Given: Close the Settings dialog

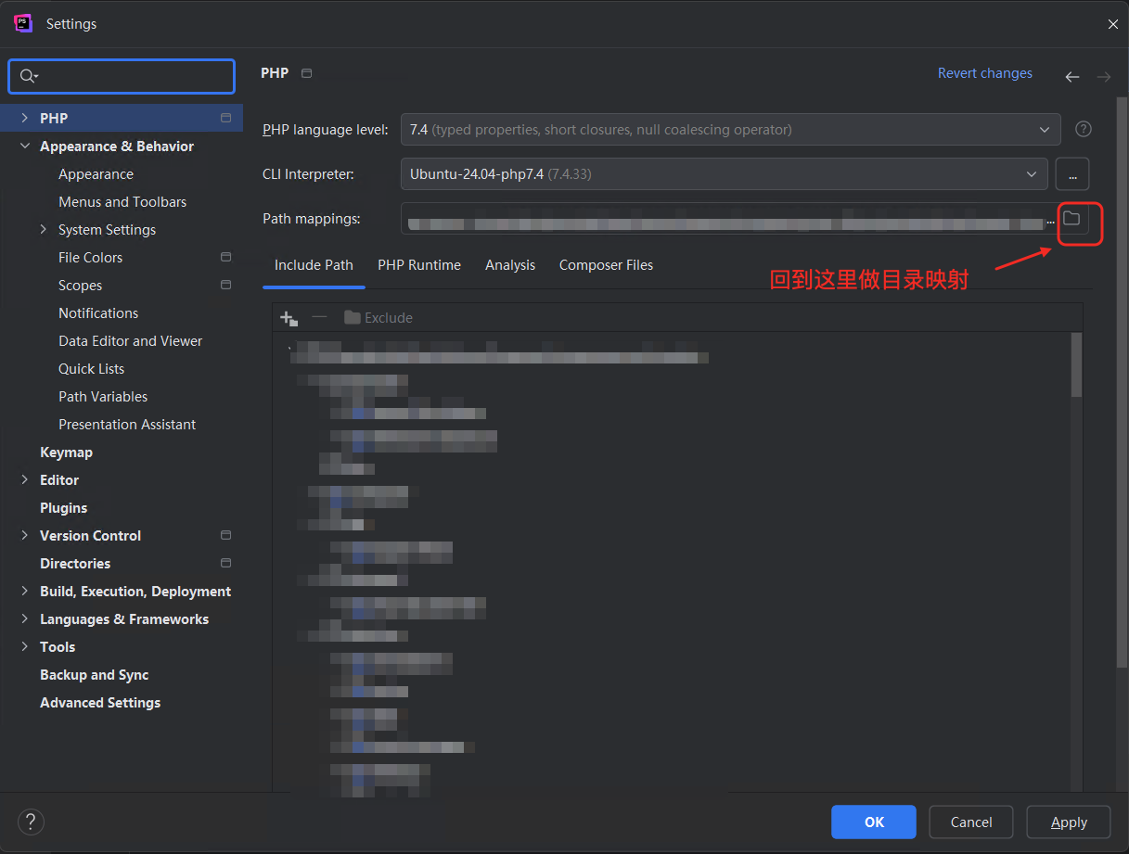Looking at the screenshot, I should pyautogui.click(x=1113, y=24).
